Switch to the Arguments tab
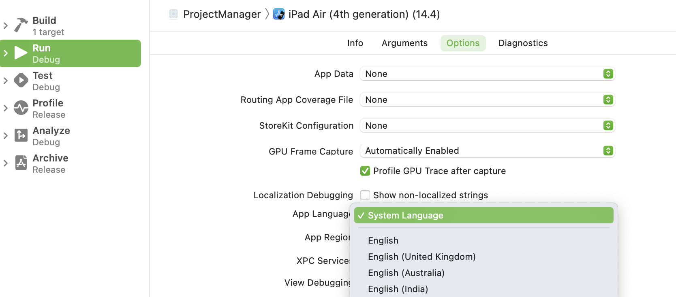 404,43
